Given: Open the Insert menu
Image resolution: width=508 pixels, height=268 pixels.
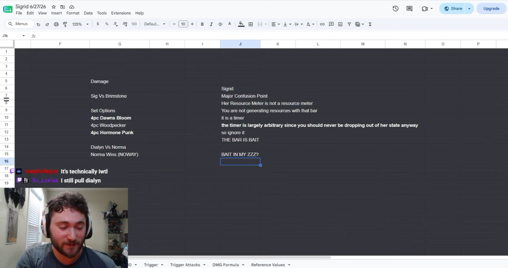Looking at the screenshot, I should pos(56,13).
